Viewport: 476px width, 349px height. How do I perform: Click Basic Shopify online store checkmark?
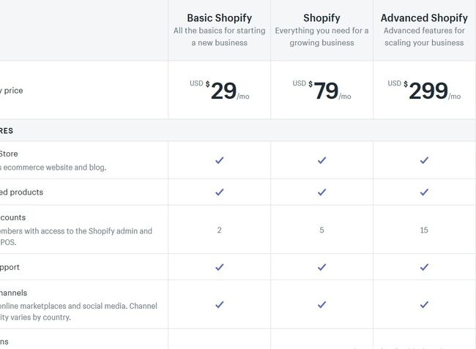coord(219,160)
